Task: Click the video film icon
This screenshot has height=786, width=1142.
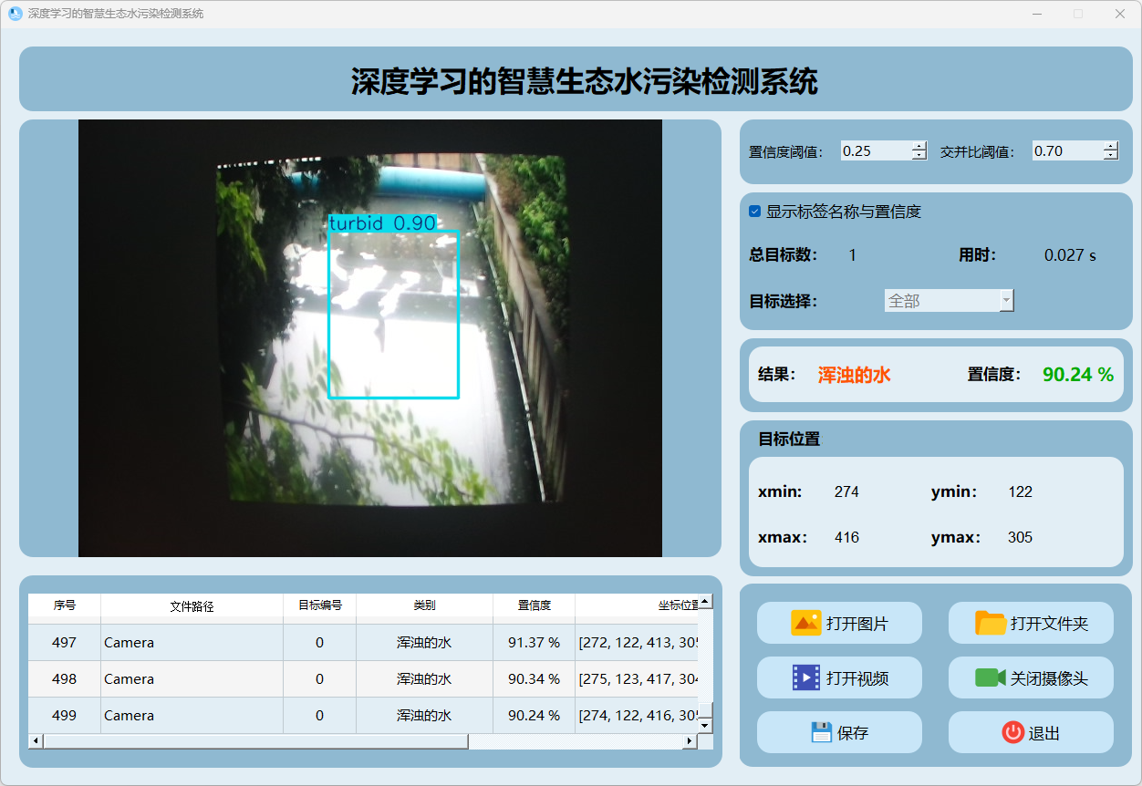Action: click(x=806, y=677)
